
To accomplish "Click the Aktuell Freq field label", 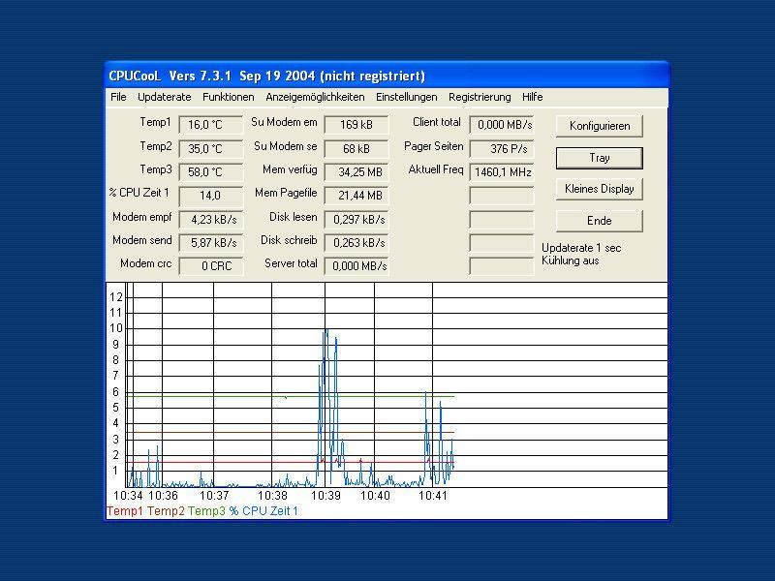I will point(436,170).
